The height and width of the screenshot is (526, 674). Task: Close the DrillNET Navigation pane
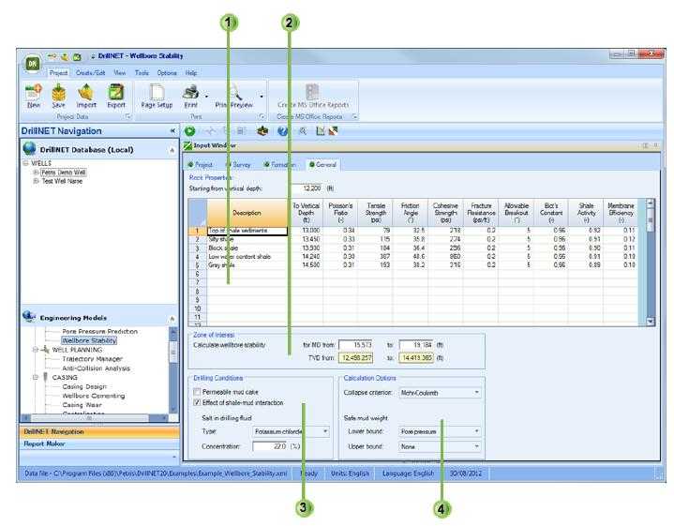tap(172, 130)
